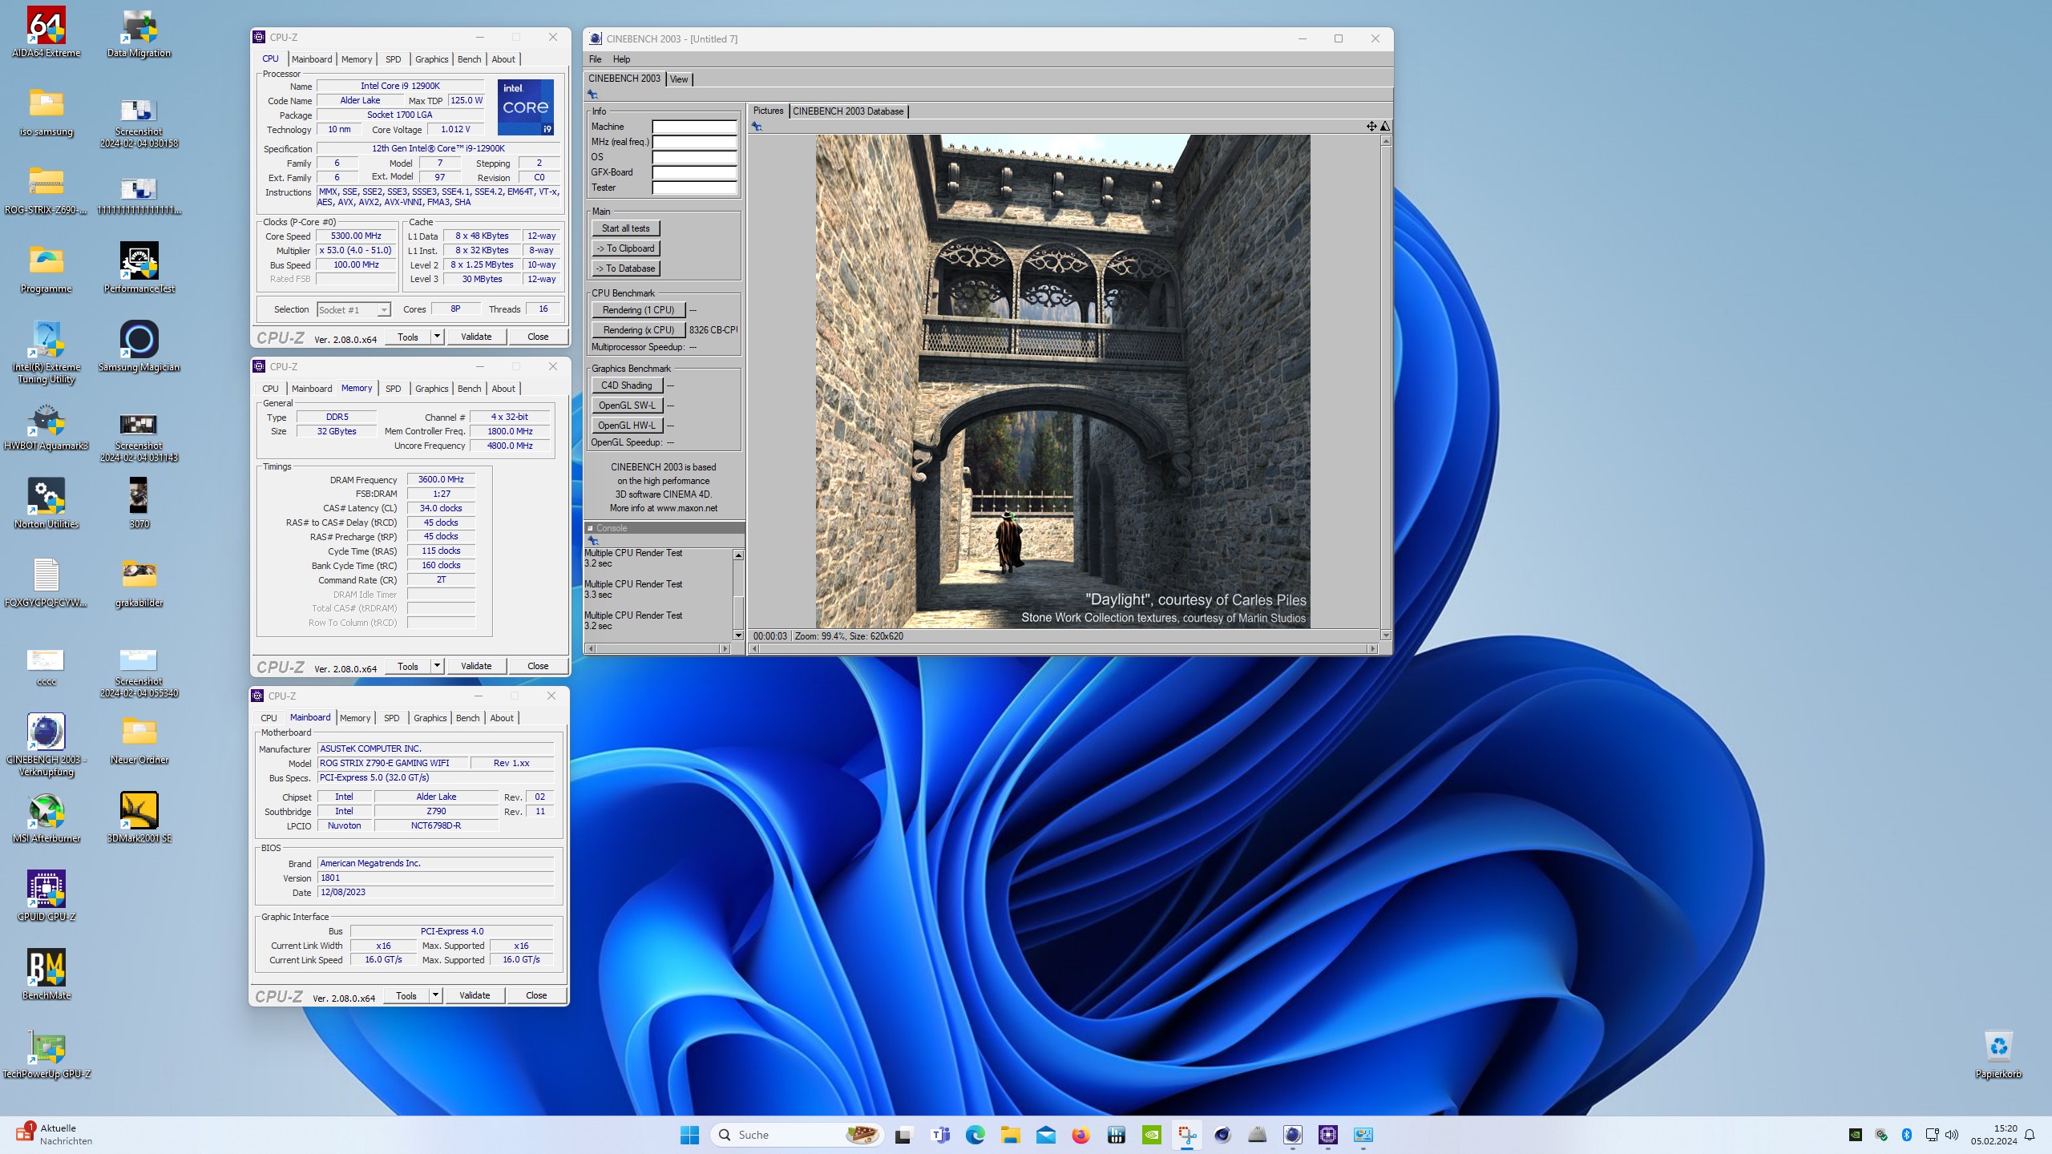Switch to Mainboard tab in top CPU-Z window

pos(312,59)
